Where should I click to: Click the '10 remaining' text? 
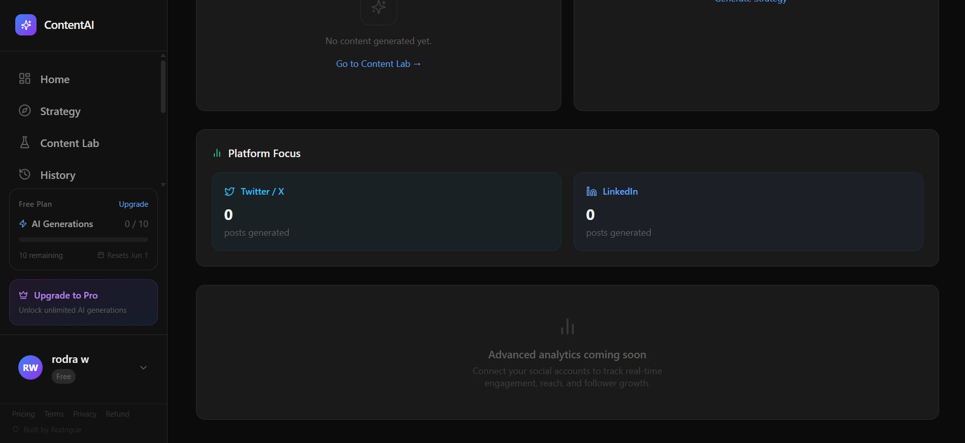(41, 255)
